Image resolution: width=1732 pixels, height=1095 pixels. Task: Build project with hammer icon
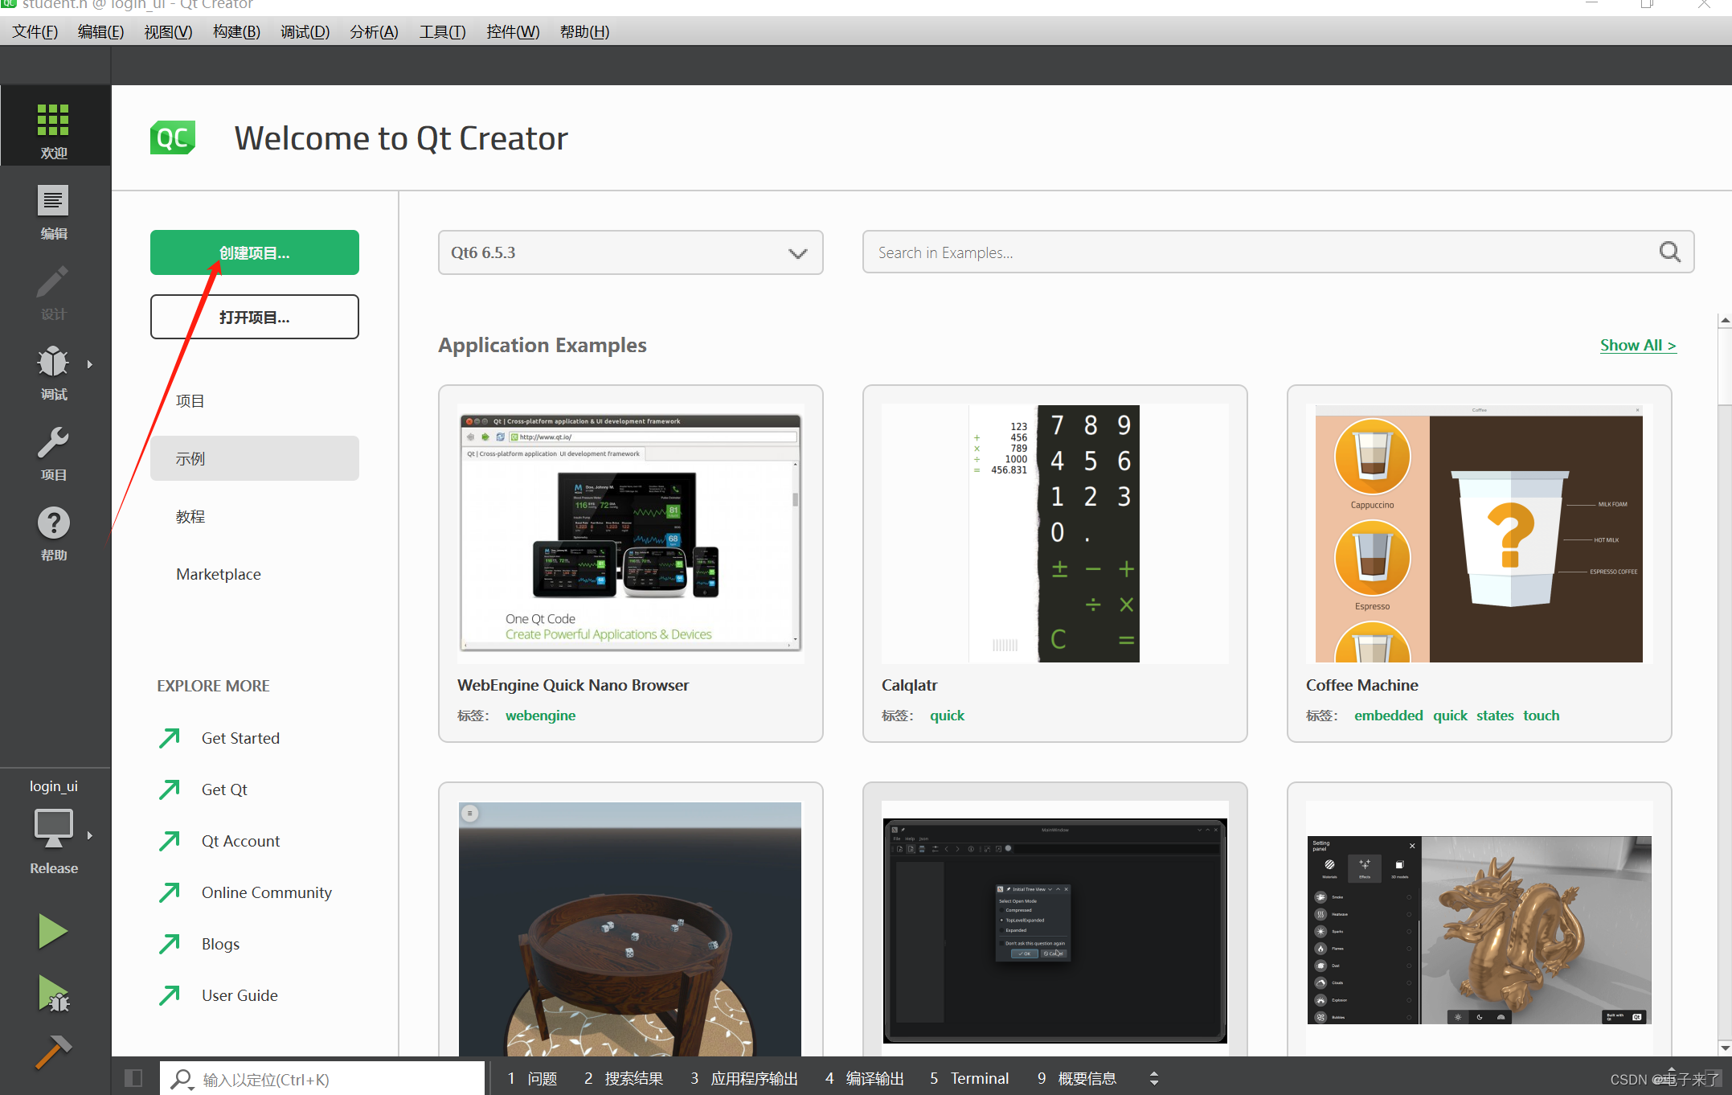click(x=53, y=1052)
